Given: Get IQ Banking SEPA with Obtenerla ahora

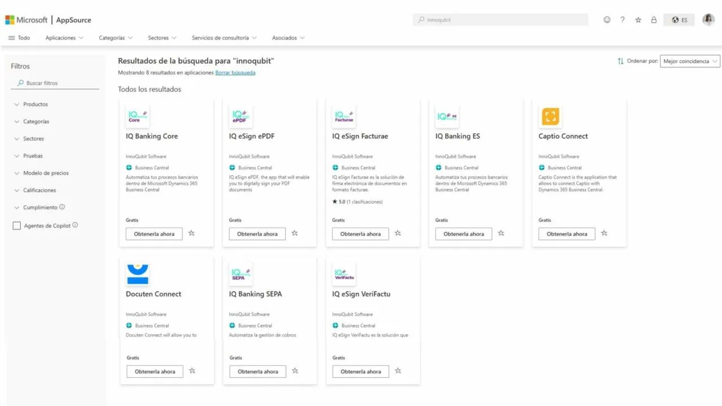Looking at the screenshot, I should pos(258,371).
